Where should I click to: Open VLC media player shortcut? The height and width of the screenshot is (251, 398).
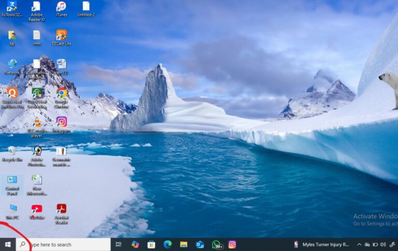[37, 122]
